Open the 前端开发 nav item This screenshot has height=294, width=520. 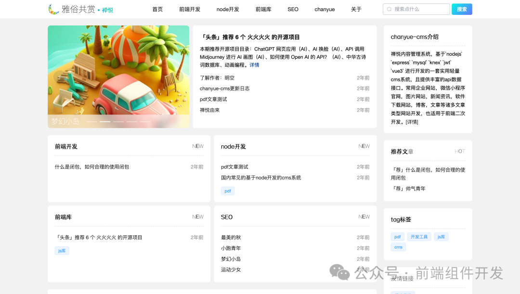190,9
